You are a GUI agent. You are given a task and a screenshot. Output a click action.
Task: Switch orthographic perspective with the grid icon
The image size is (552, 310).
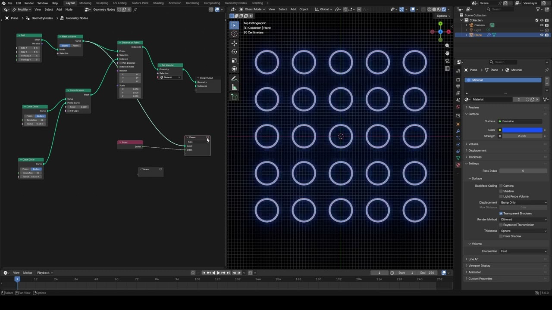(x=447, y=69)
